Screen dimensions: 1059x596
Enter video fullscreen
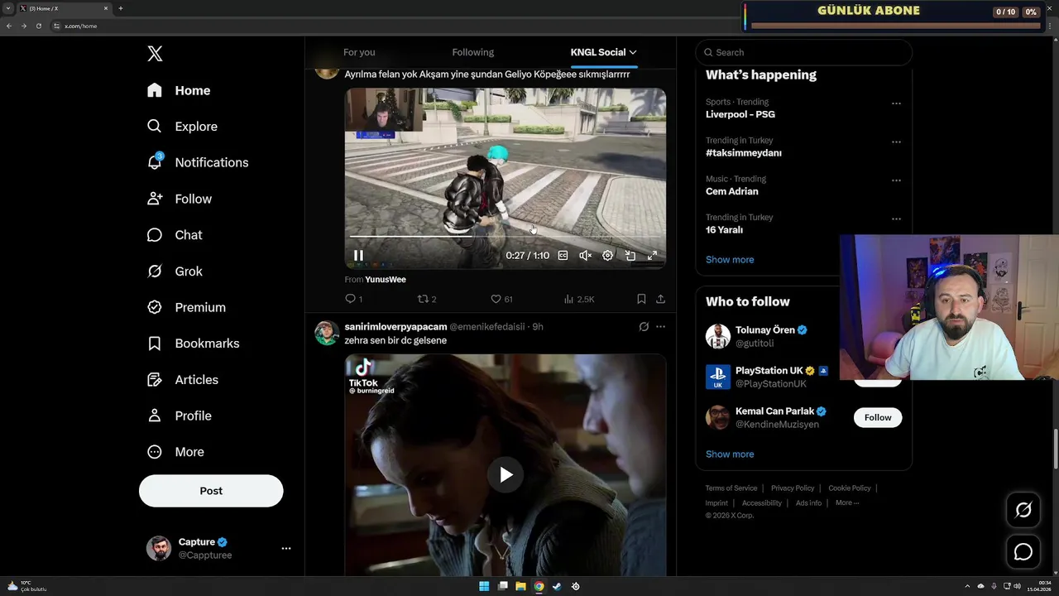652,256
